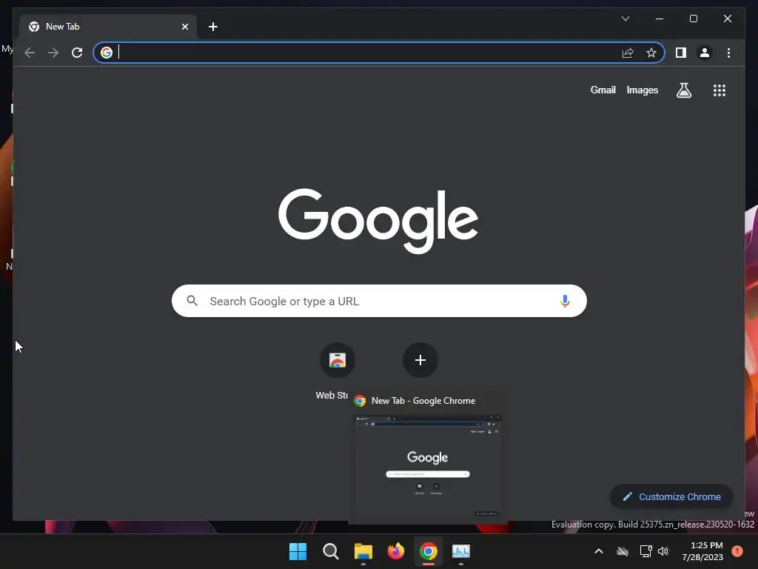
Task: Share this page via the share icon
Action: [x=628, y=53]
